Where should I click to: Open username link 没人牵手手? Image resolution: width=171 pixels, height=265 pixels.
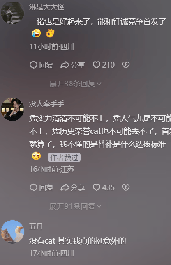click(47, 103)
